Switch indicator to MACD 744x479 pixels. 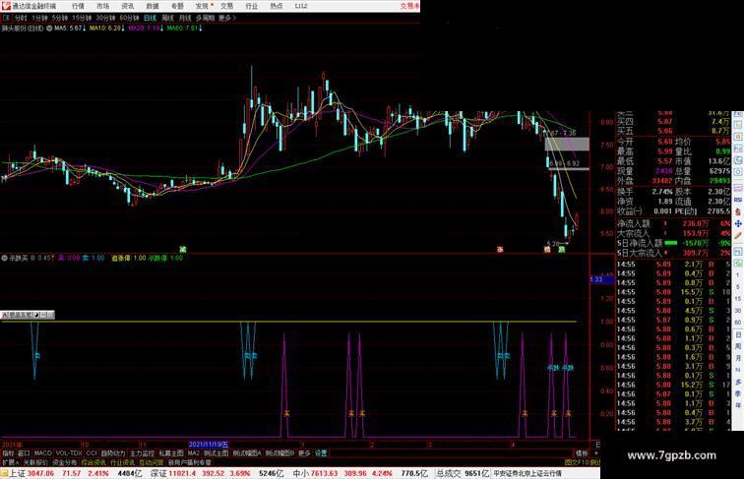(x=42, y=453)
